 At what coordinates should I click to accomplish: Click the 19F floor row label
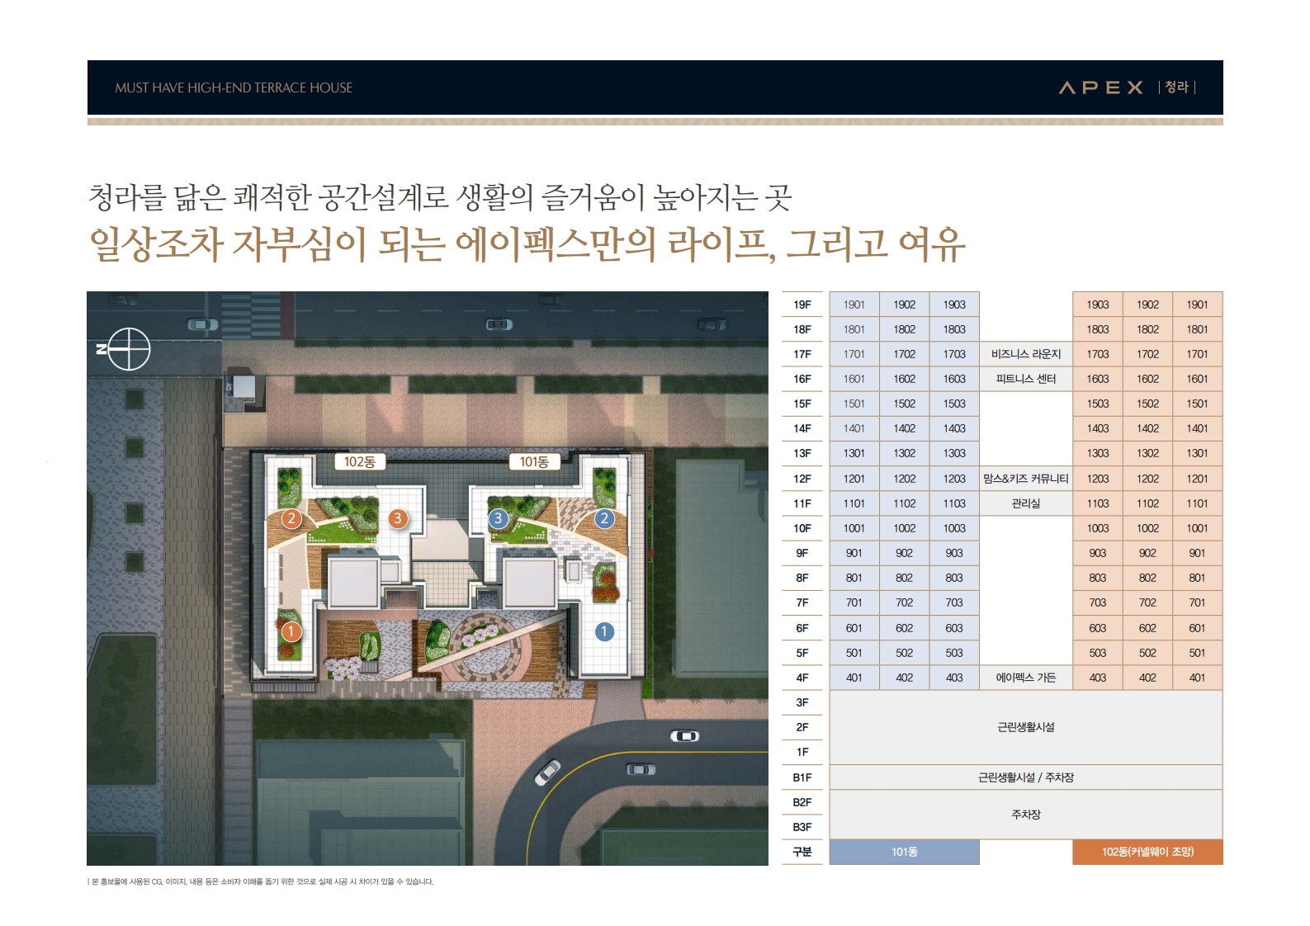[802, 305]
